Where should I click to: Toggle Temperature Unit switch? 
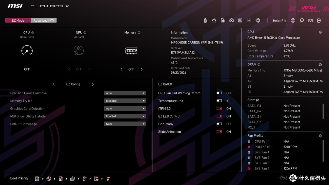pos(219,101)
